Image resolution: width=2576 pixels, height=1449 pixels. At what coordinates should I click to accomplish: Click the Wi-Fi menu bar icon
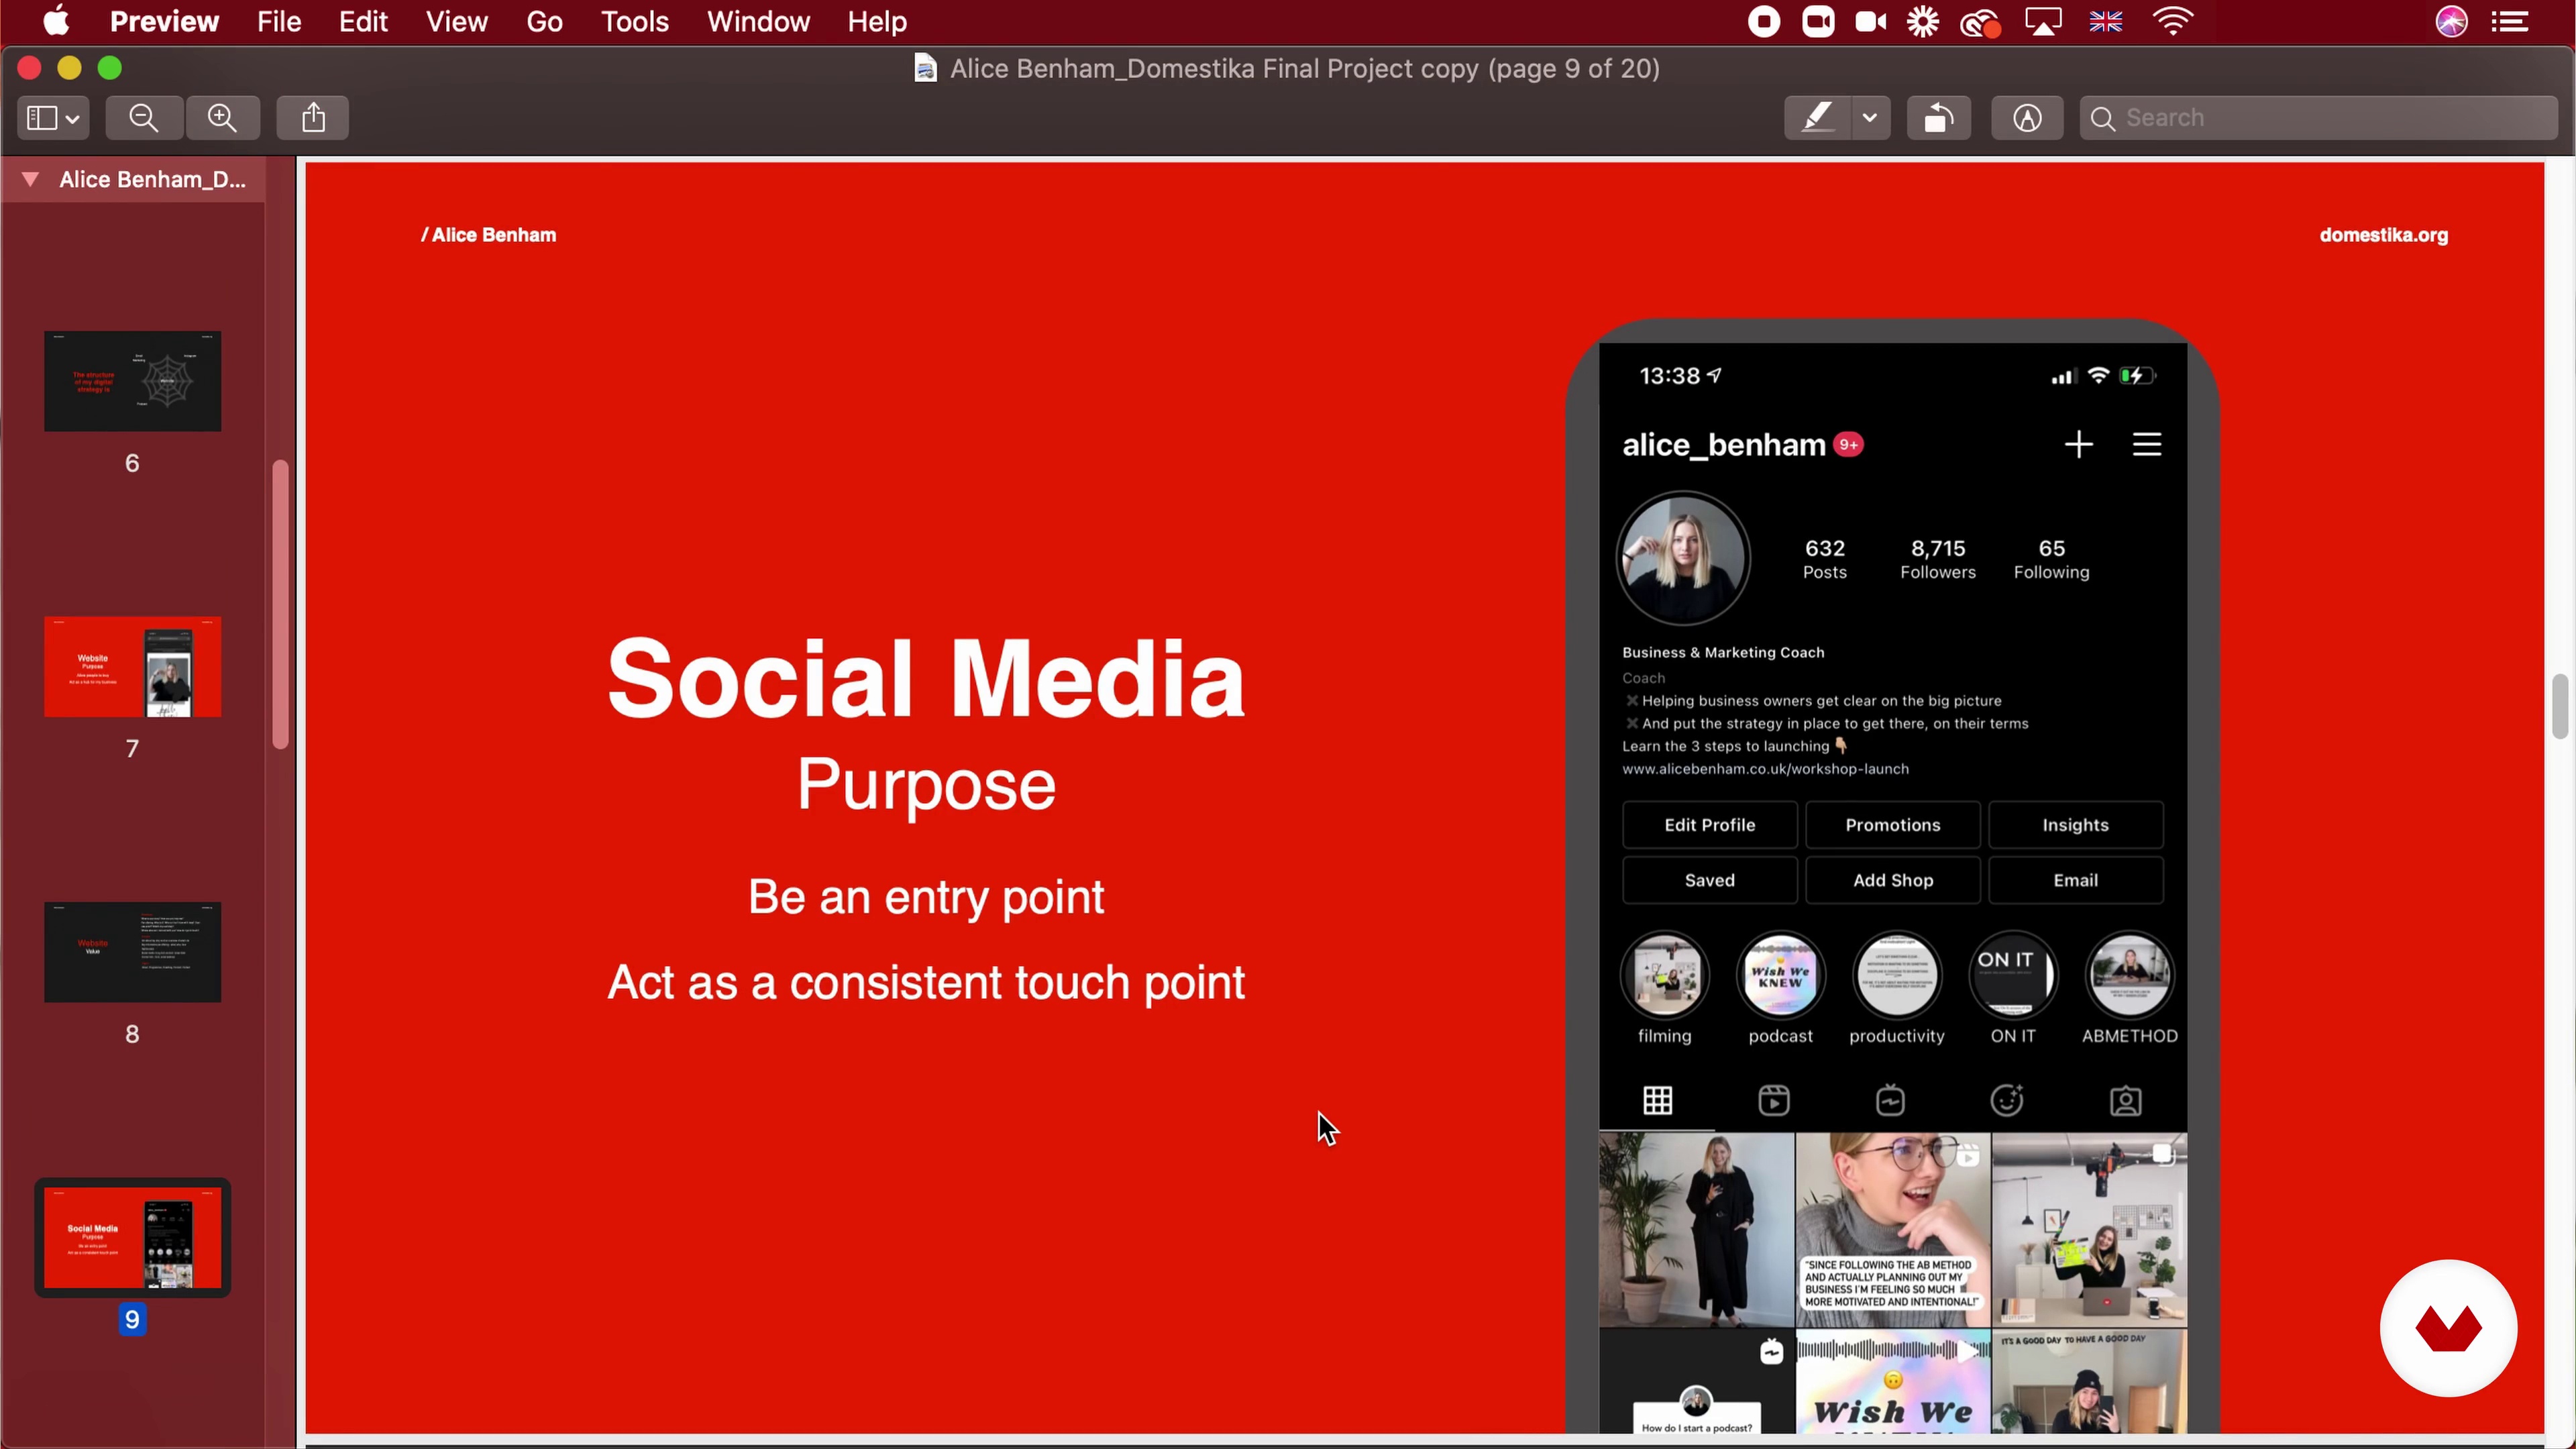[x=2172, y=21]
